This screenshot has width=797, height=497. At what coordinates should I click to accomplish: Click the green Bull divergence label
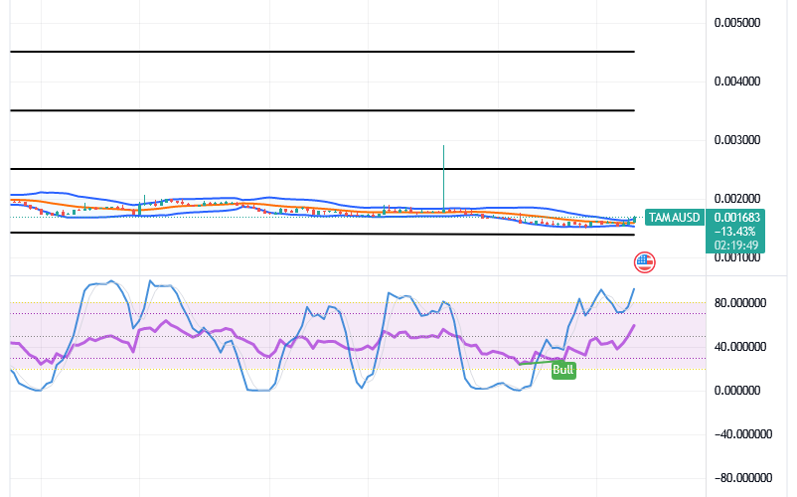point(563,370)
